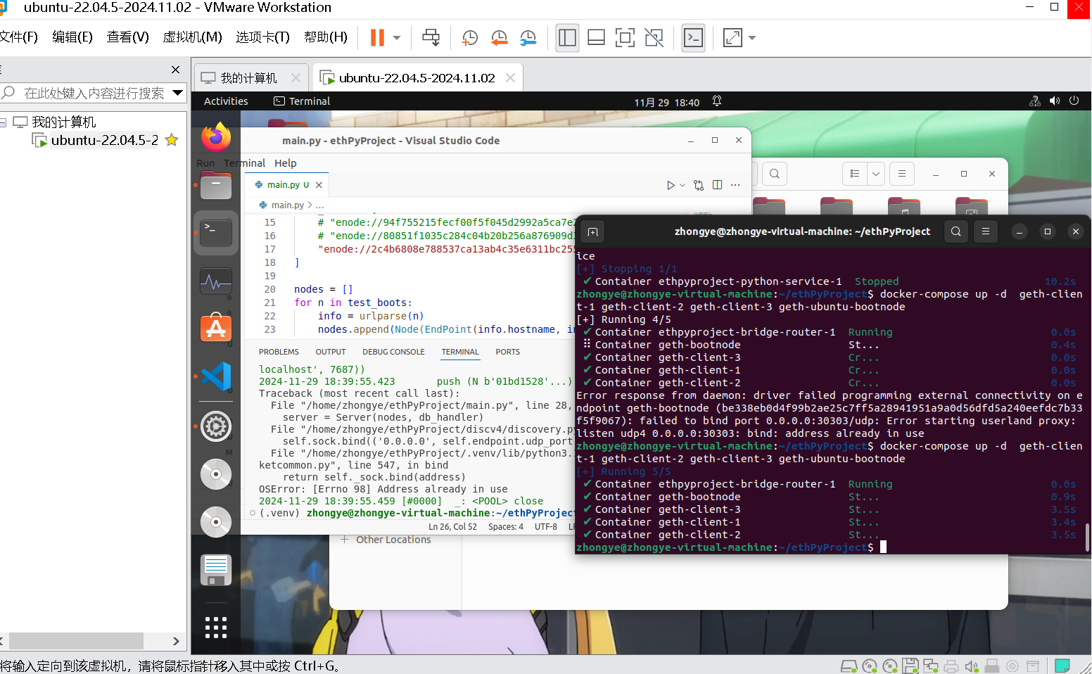1092x674 pixels.
Task: Revert the VM to its previous snapshot
Action: tap(499, 38)
